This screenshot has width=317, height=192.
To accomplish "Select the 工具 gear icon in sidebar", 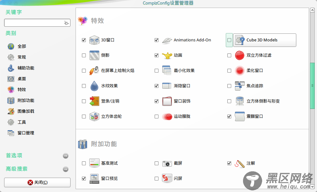I will pyautogui.click(x=11, y=122).
